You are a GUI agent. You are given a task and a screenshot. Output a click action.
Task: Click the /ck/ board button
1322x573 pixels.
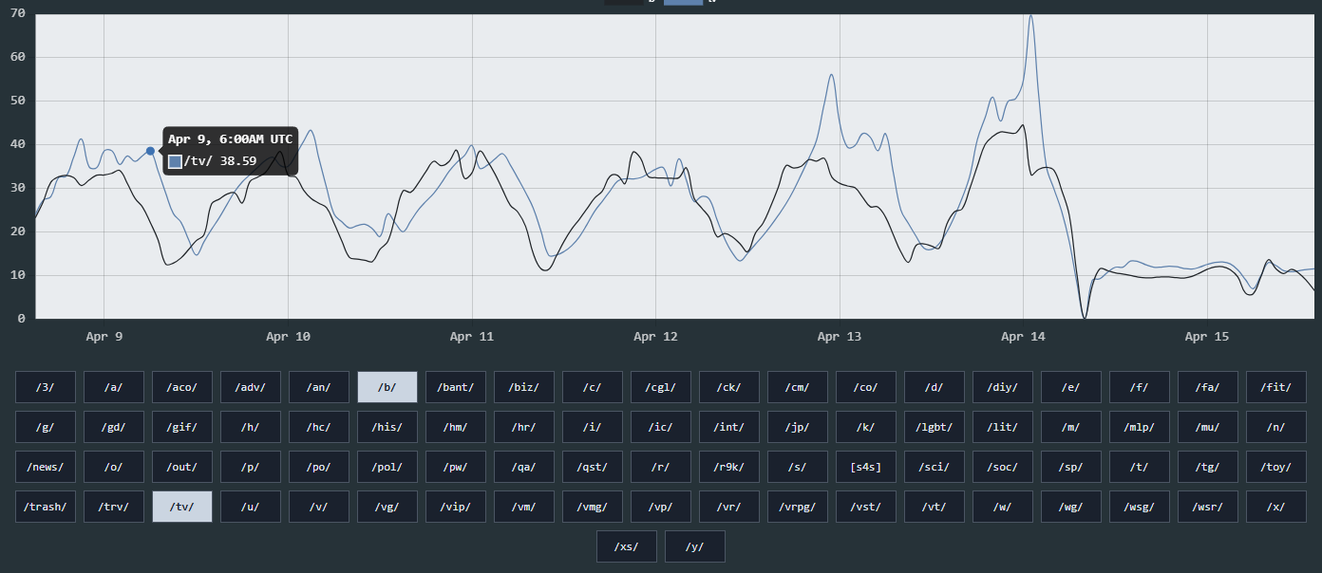pos(729,387)
